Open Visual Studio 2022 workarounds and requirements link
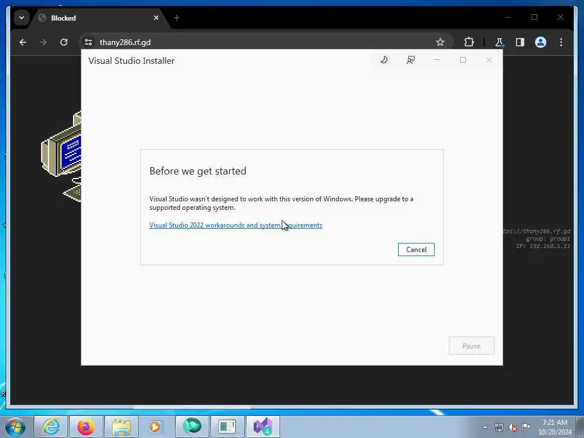 [236, 225]
